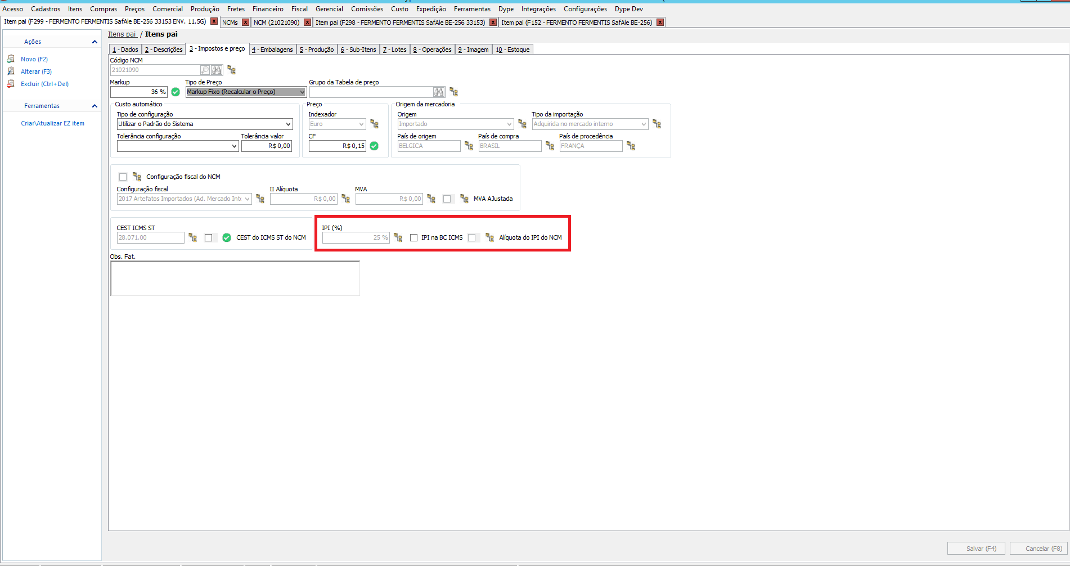Click into the Obs. Fat. text area

pyautogui.click(x=235, y=278)
